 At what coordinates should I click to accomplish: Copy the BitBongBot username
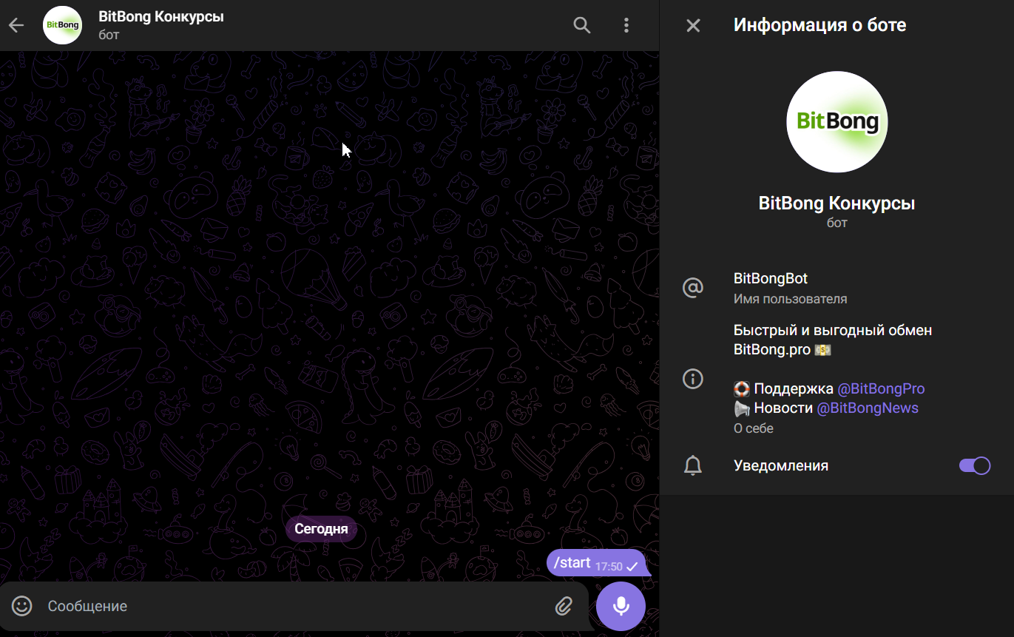pos(771,279)
